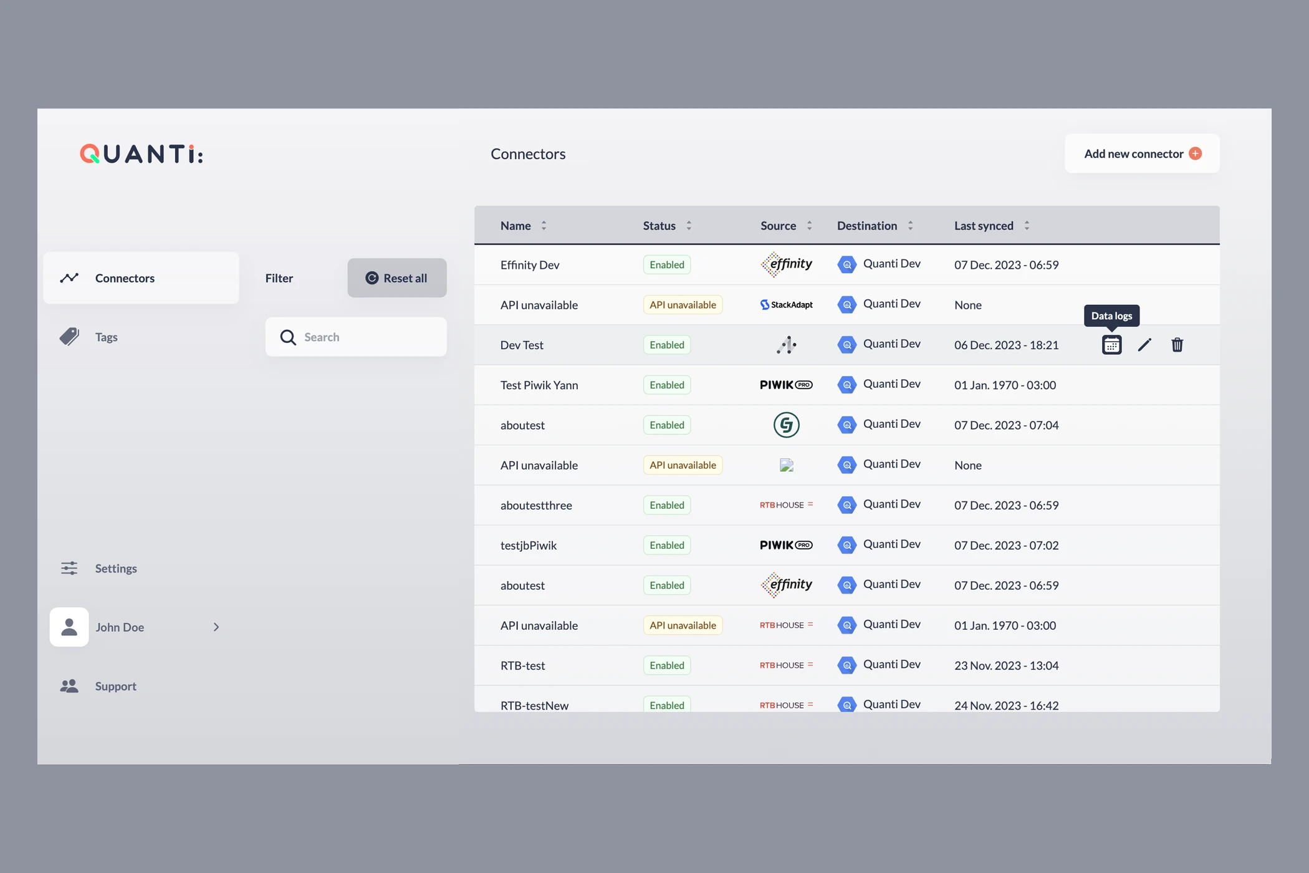This screenshot has width=1309, height=873.
Task: Select the aboutestthree connector name
Action: (536, 505)
